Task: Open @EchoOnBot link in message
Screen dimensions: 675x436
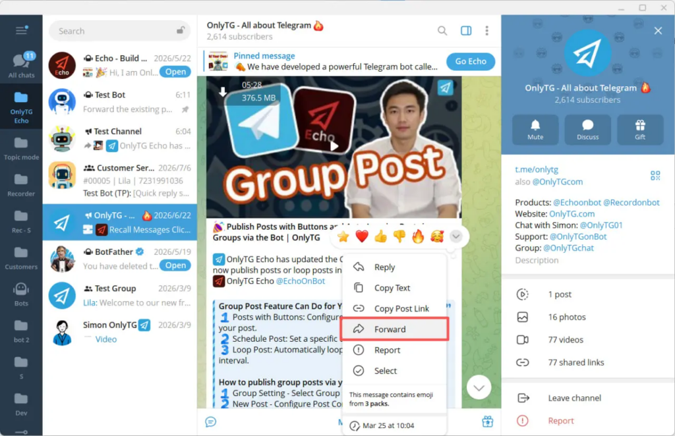Action: coord(301,281)
